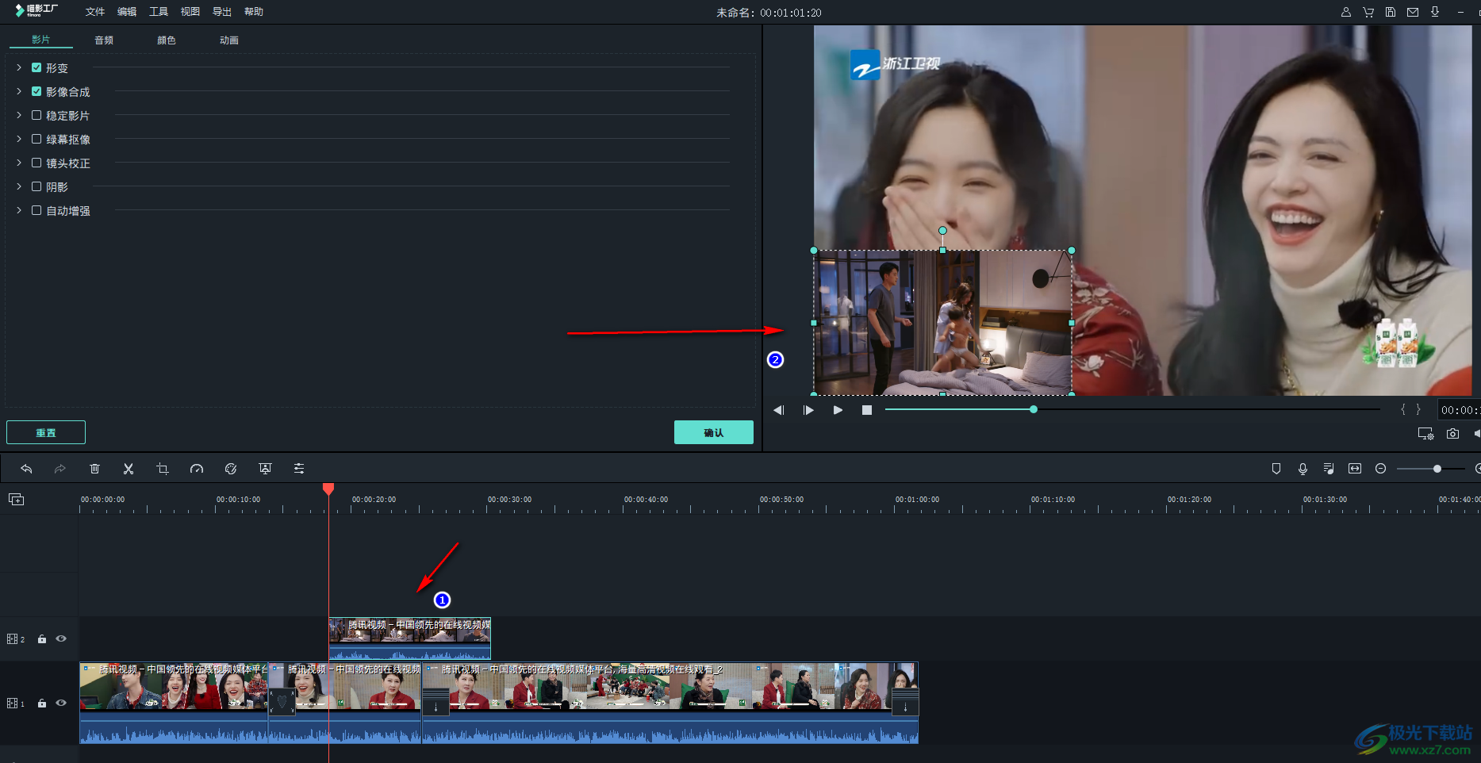Enable the 稳定影片 checkbox
Screen dimensions: 1481x763
click(x=36, y=115)
